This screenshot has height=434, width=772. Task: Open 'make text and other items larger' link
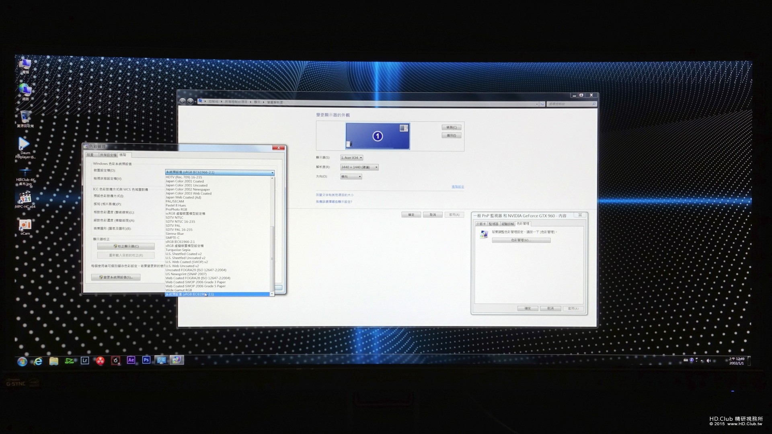[335, 195]
